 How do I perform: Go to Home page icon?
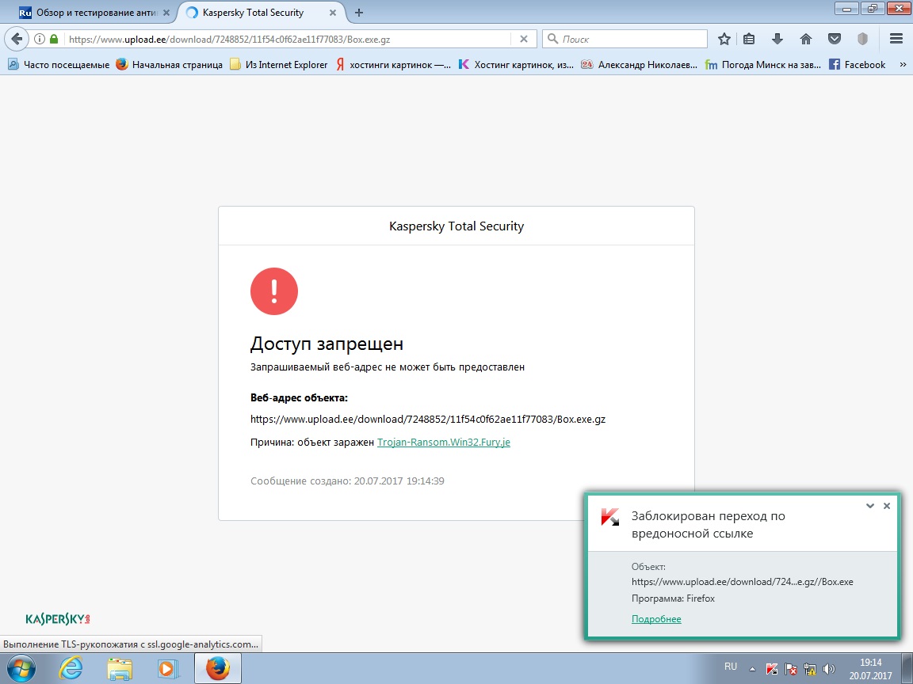(x=806, y=39)
